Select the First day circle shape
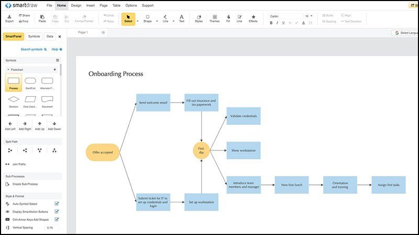The image size is (419, 235). (201, 150)
